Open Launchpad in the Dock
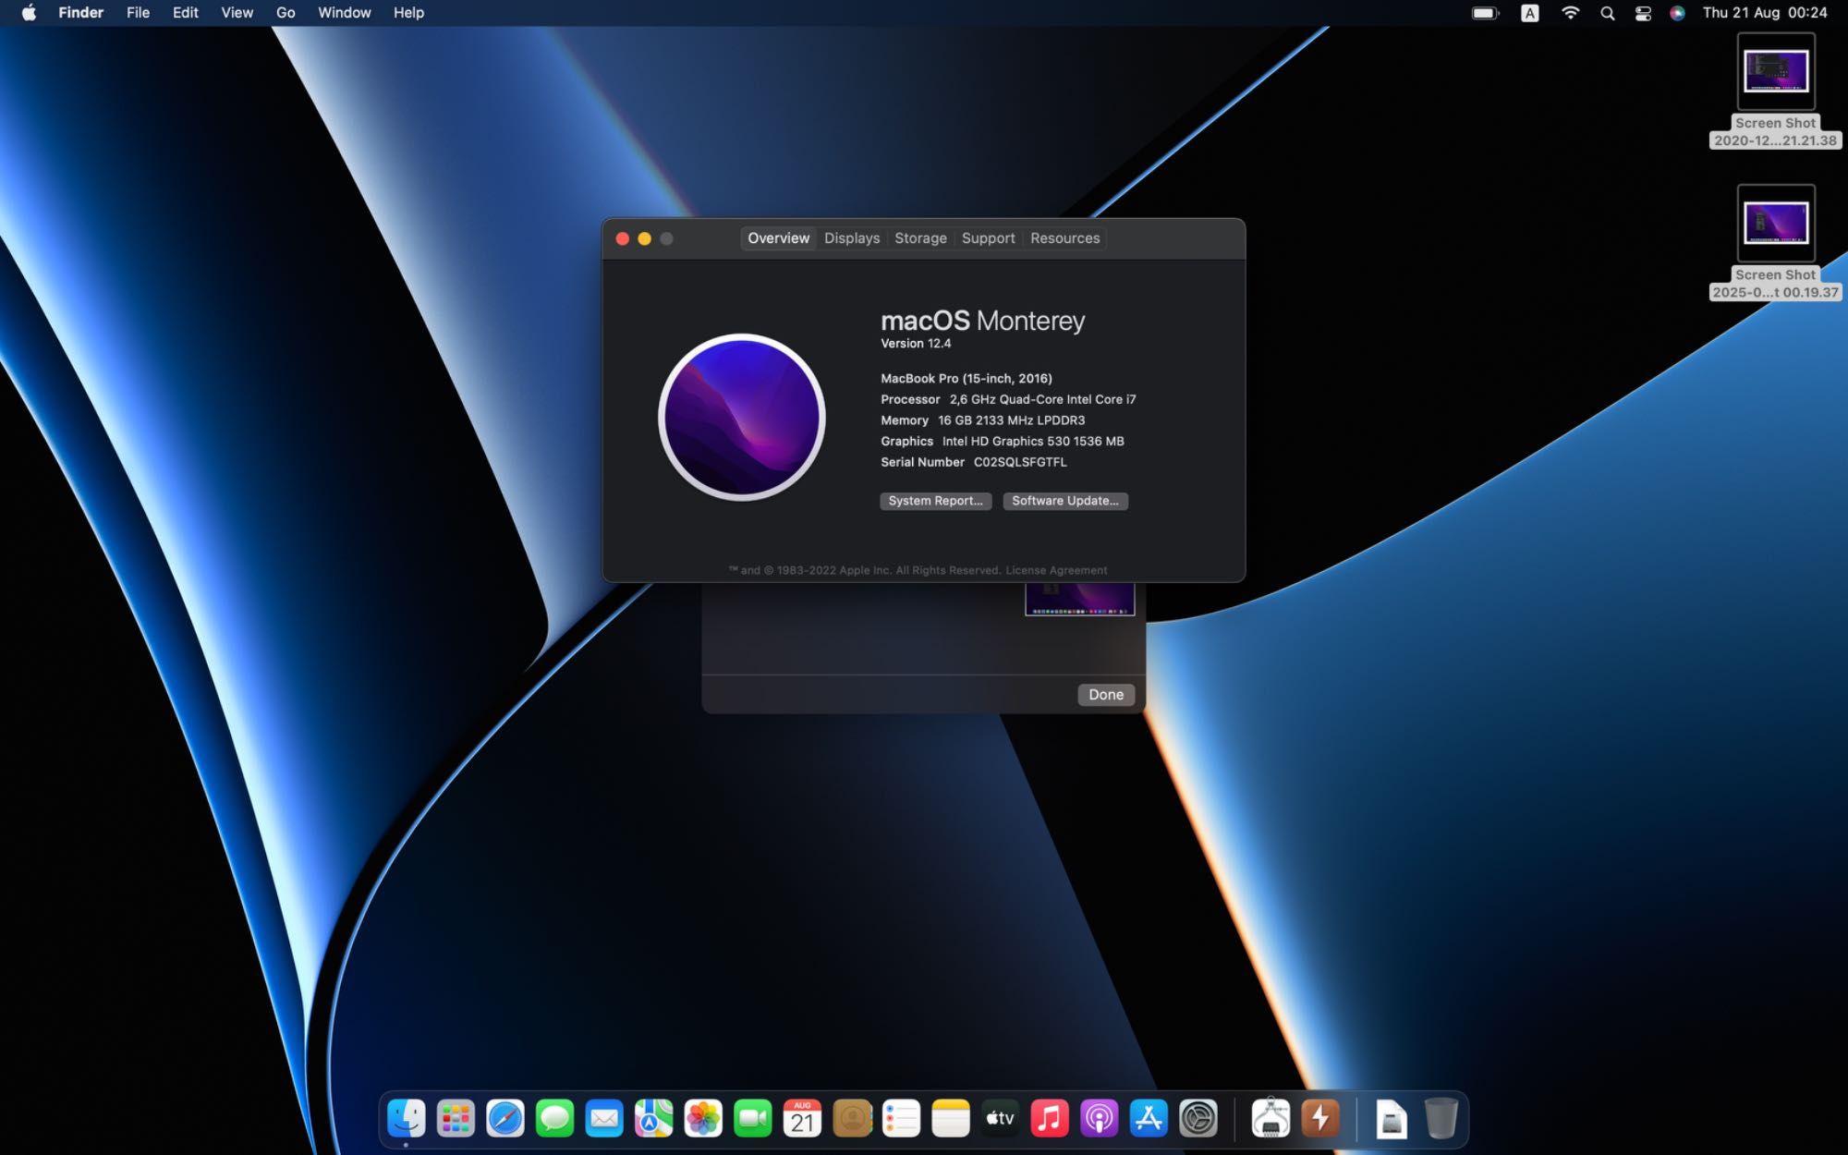The width and height of the screenshot is (1848, 1155). point(456,1118)
